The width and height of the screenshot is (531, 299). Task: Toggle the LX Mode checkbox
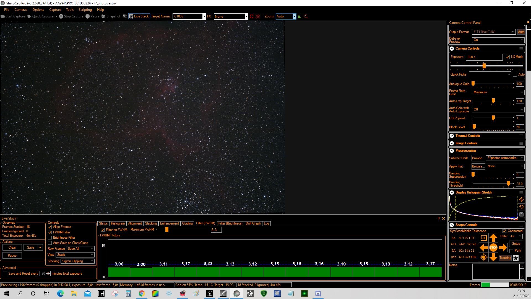point(508,57)
